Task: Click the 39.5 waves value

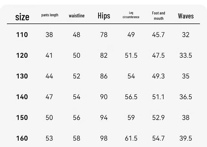Action: click(186, 138)
